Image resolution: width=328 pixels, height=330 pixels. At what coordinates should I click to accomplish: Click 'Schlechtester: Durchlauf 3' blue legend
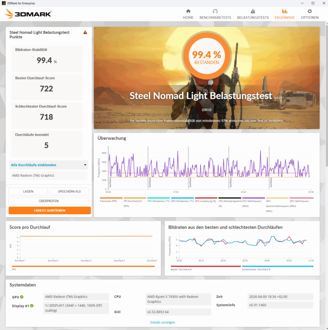click(x=278, y=267)
